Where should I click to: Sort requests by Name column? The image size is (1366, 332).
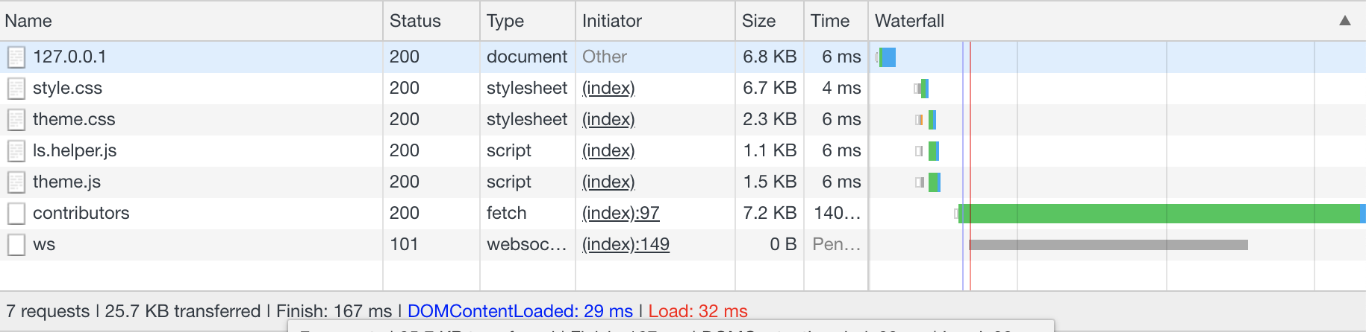pyautogui.click(x=28, y=21)
